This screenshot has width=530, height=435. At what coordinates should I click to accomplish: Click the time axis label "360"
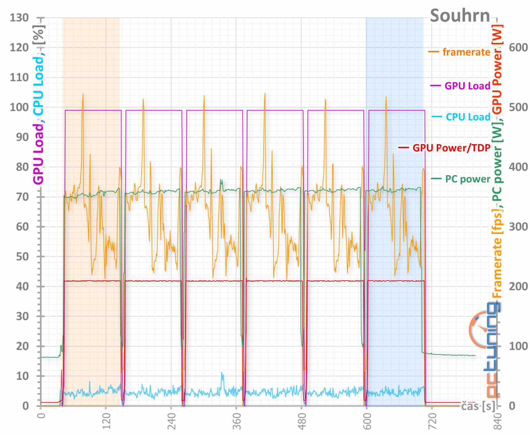click(x=237, y=421)
